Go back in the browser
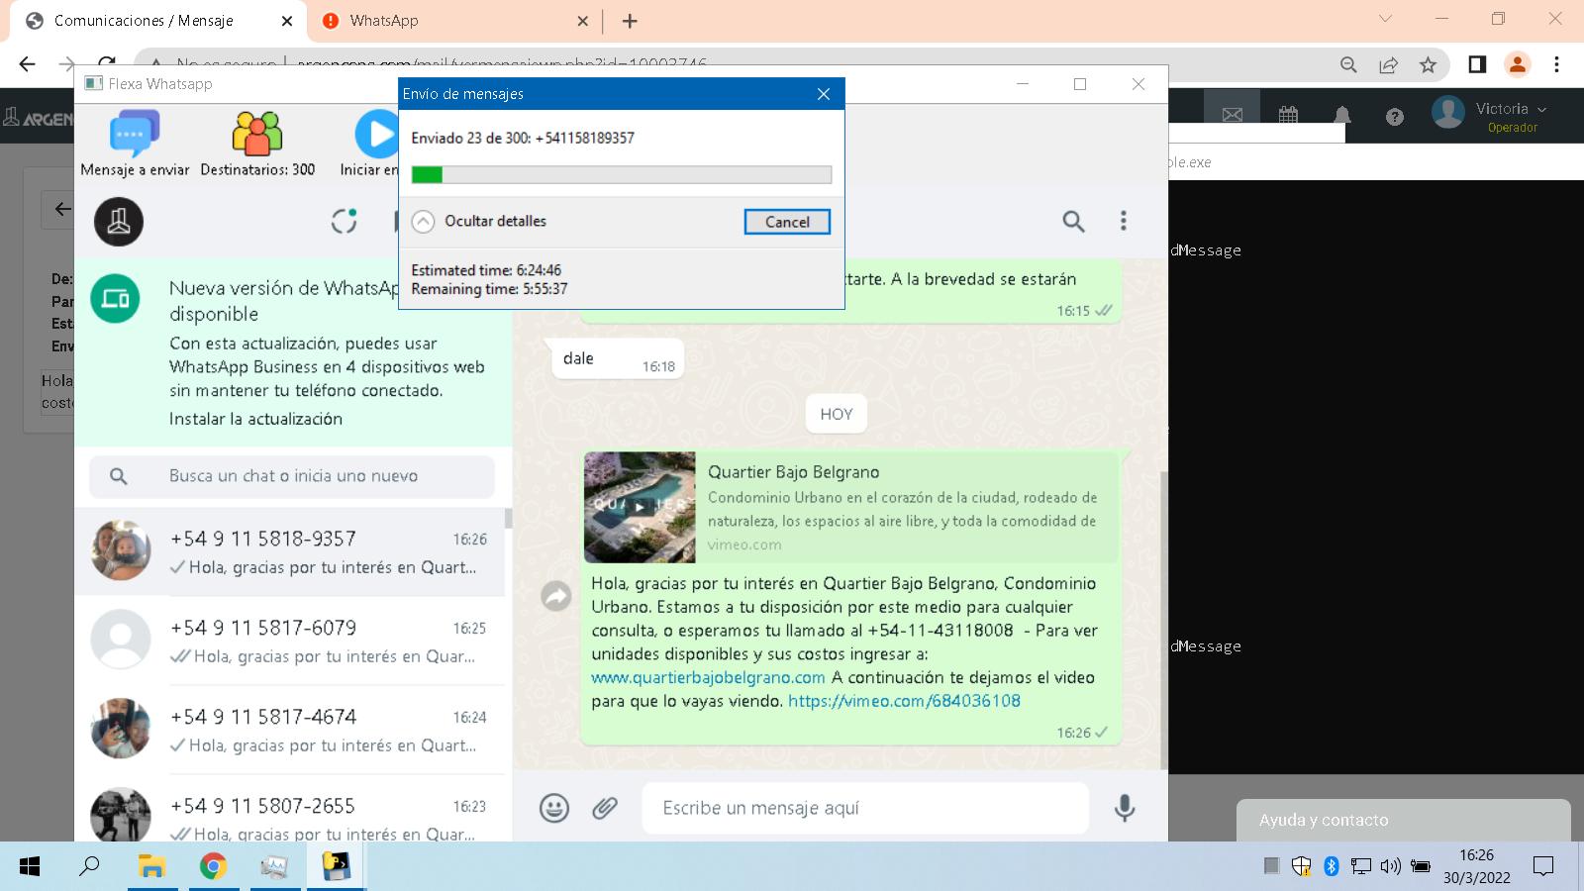 [27, 64]
